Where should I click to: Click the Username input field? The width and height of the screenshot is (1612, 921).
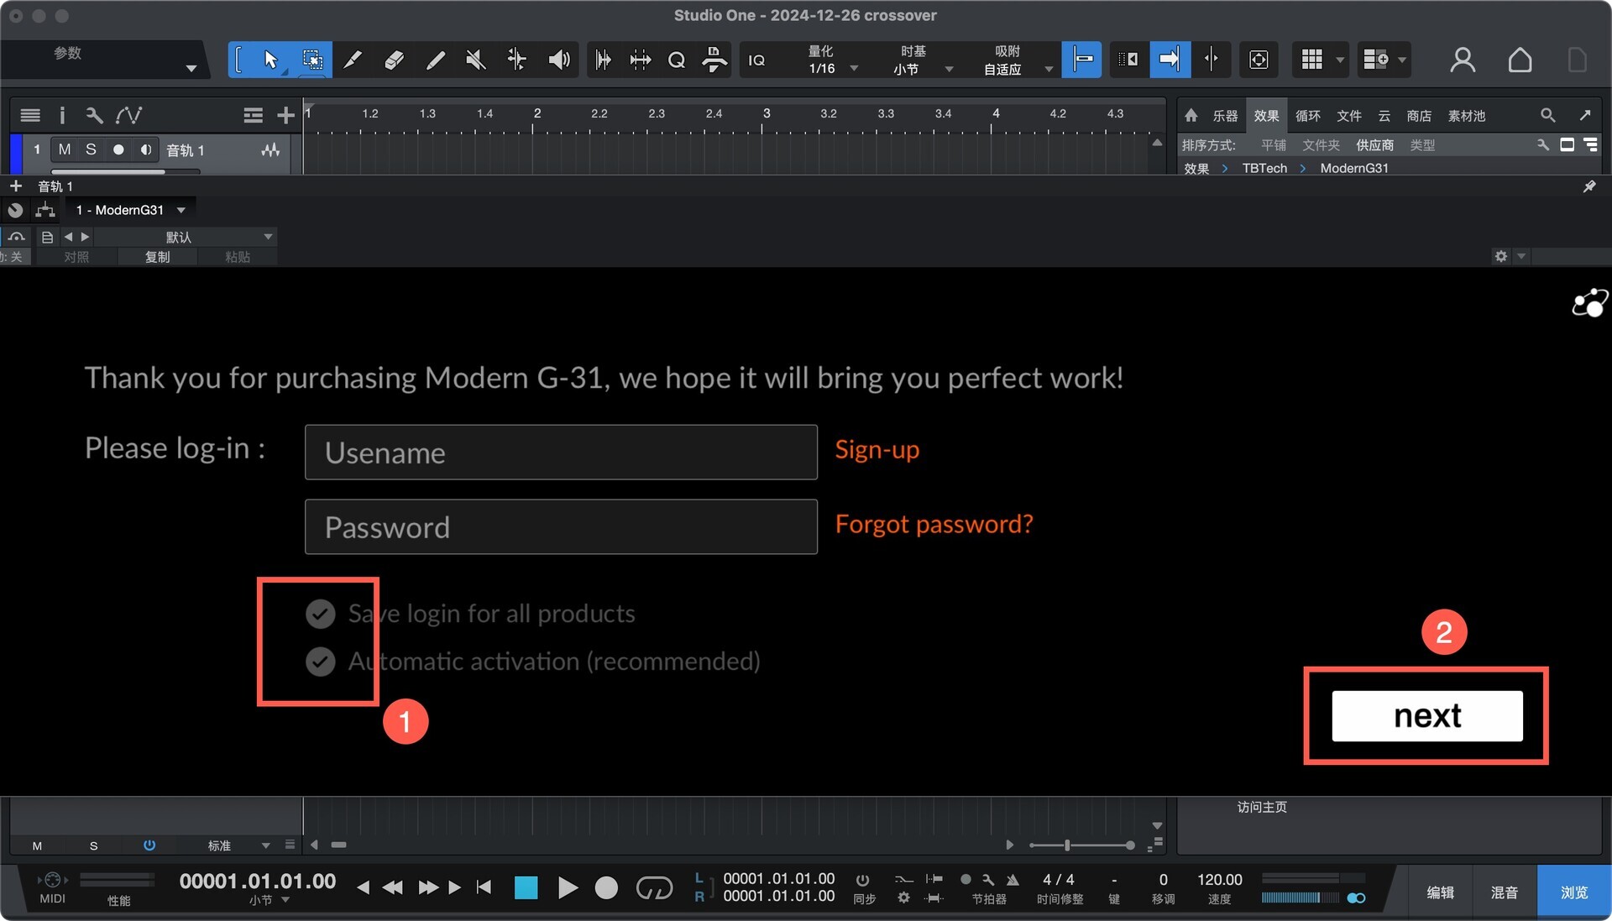(x=561, y=453)
